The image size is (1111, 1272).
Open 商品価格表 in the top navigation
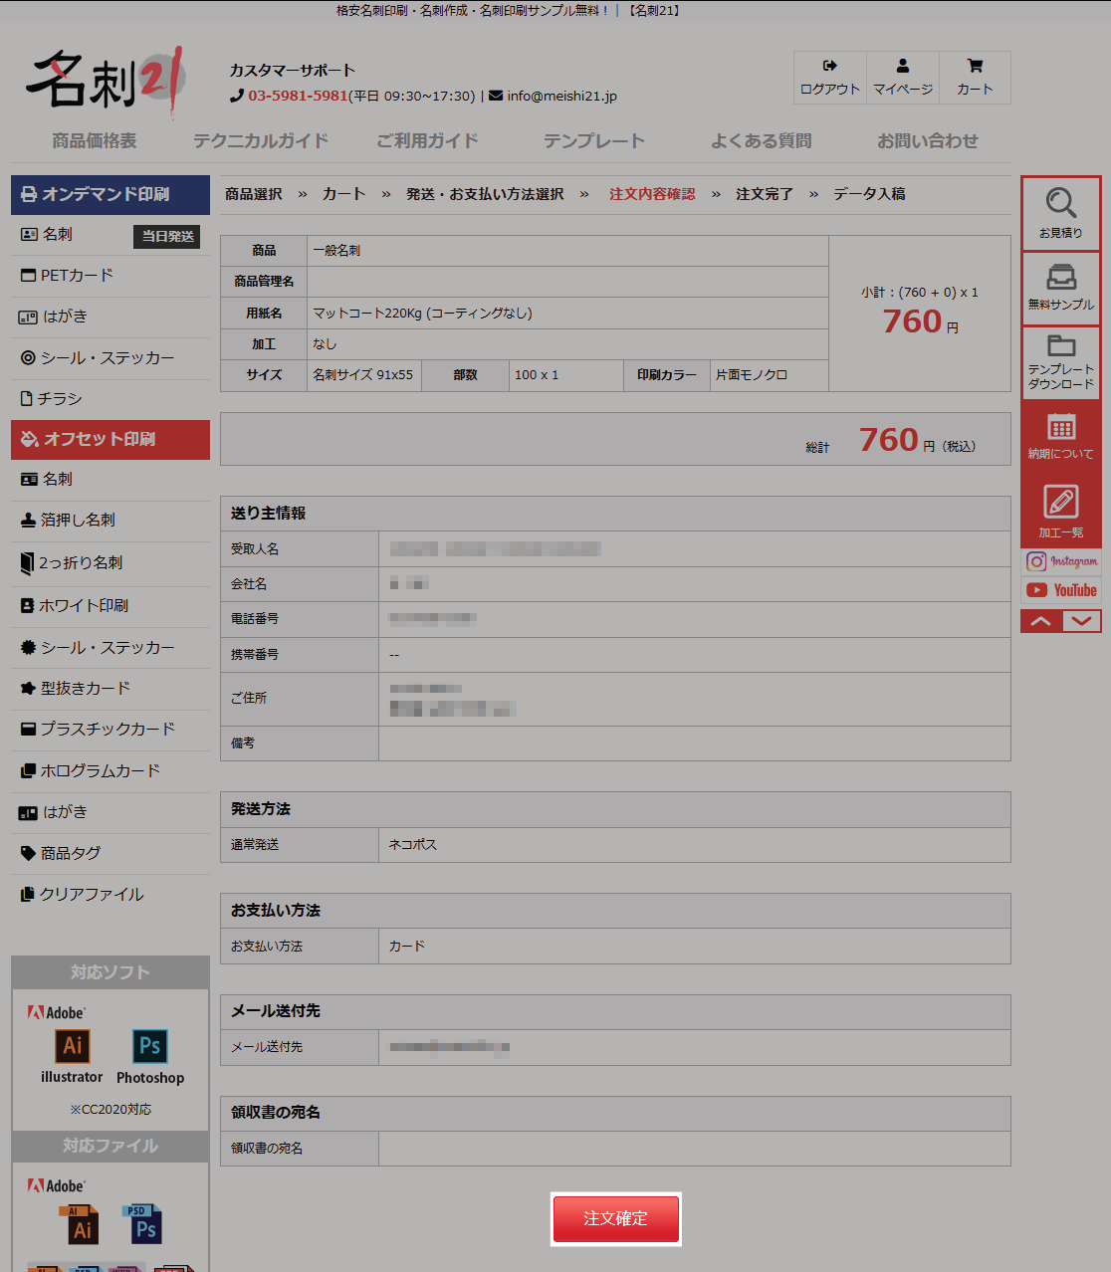pos(95,141)
